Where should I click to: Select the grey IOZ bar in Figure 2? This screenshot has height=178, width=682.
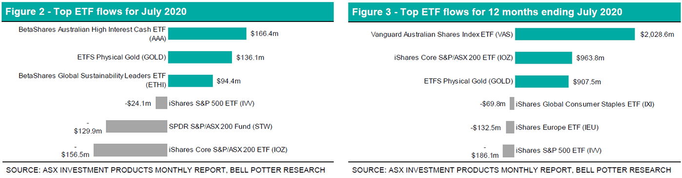tap(131, 150)
